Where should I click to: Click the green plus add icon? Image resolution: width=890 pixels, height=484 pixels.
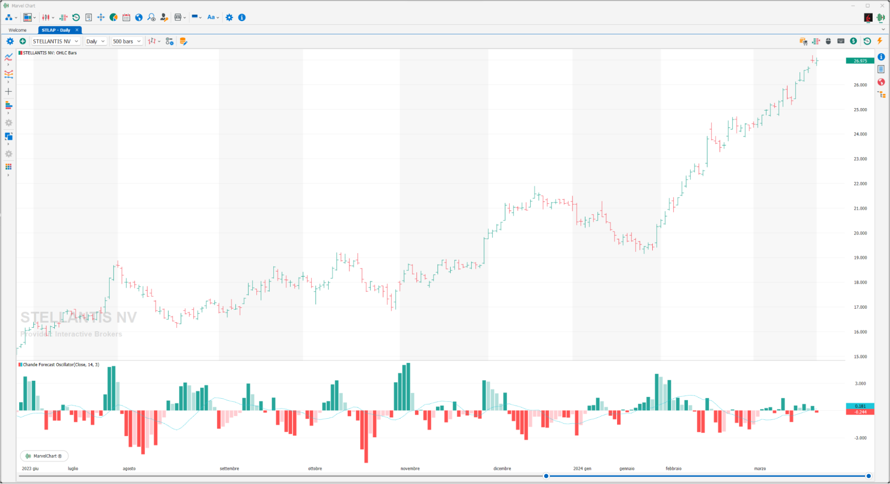(x=23, y=41)
